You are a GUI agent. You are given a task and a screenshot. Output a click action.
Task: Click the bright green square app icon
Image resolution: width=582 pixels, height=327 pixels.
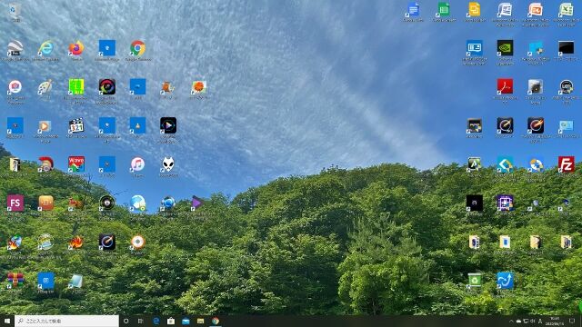click(x=76, y=87)
